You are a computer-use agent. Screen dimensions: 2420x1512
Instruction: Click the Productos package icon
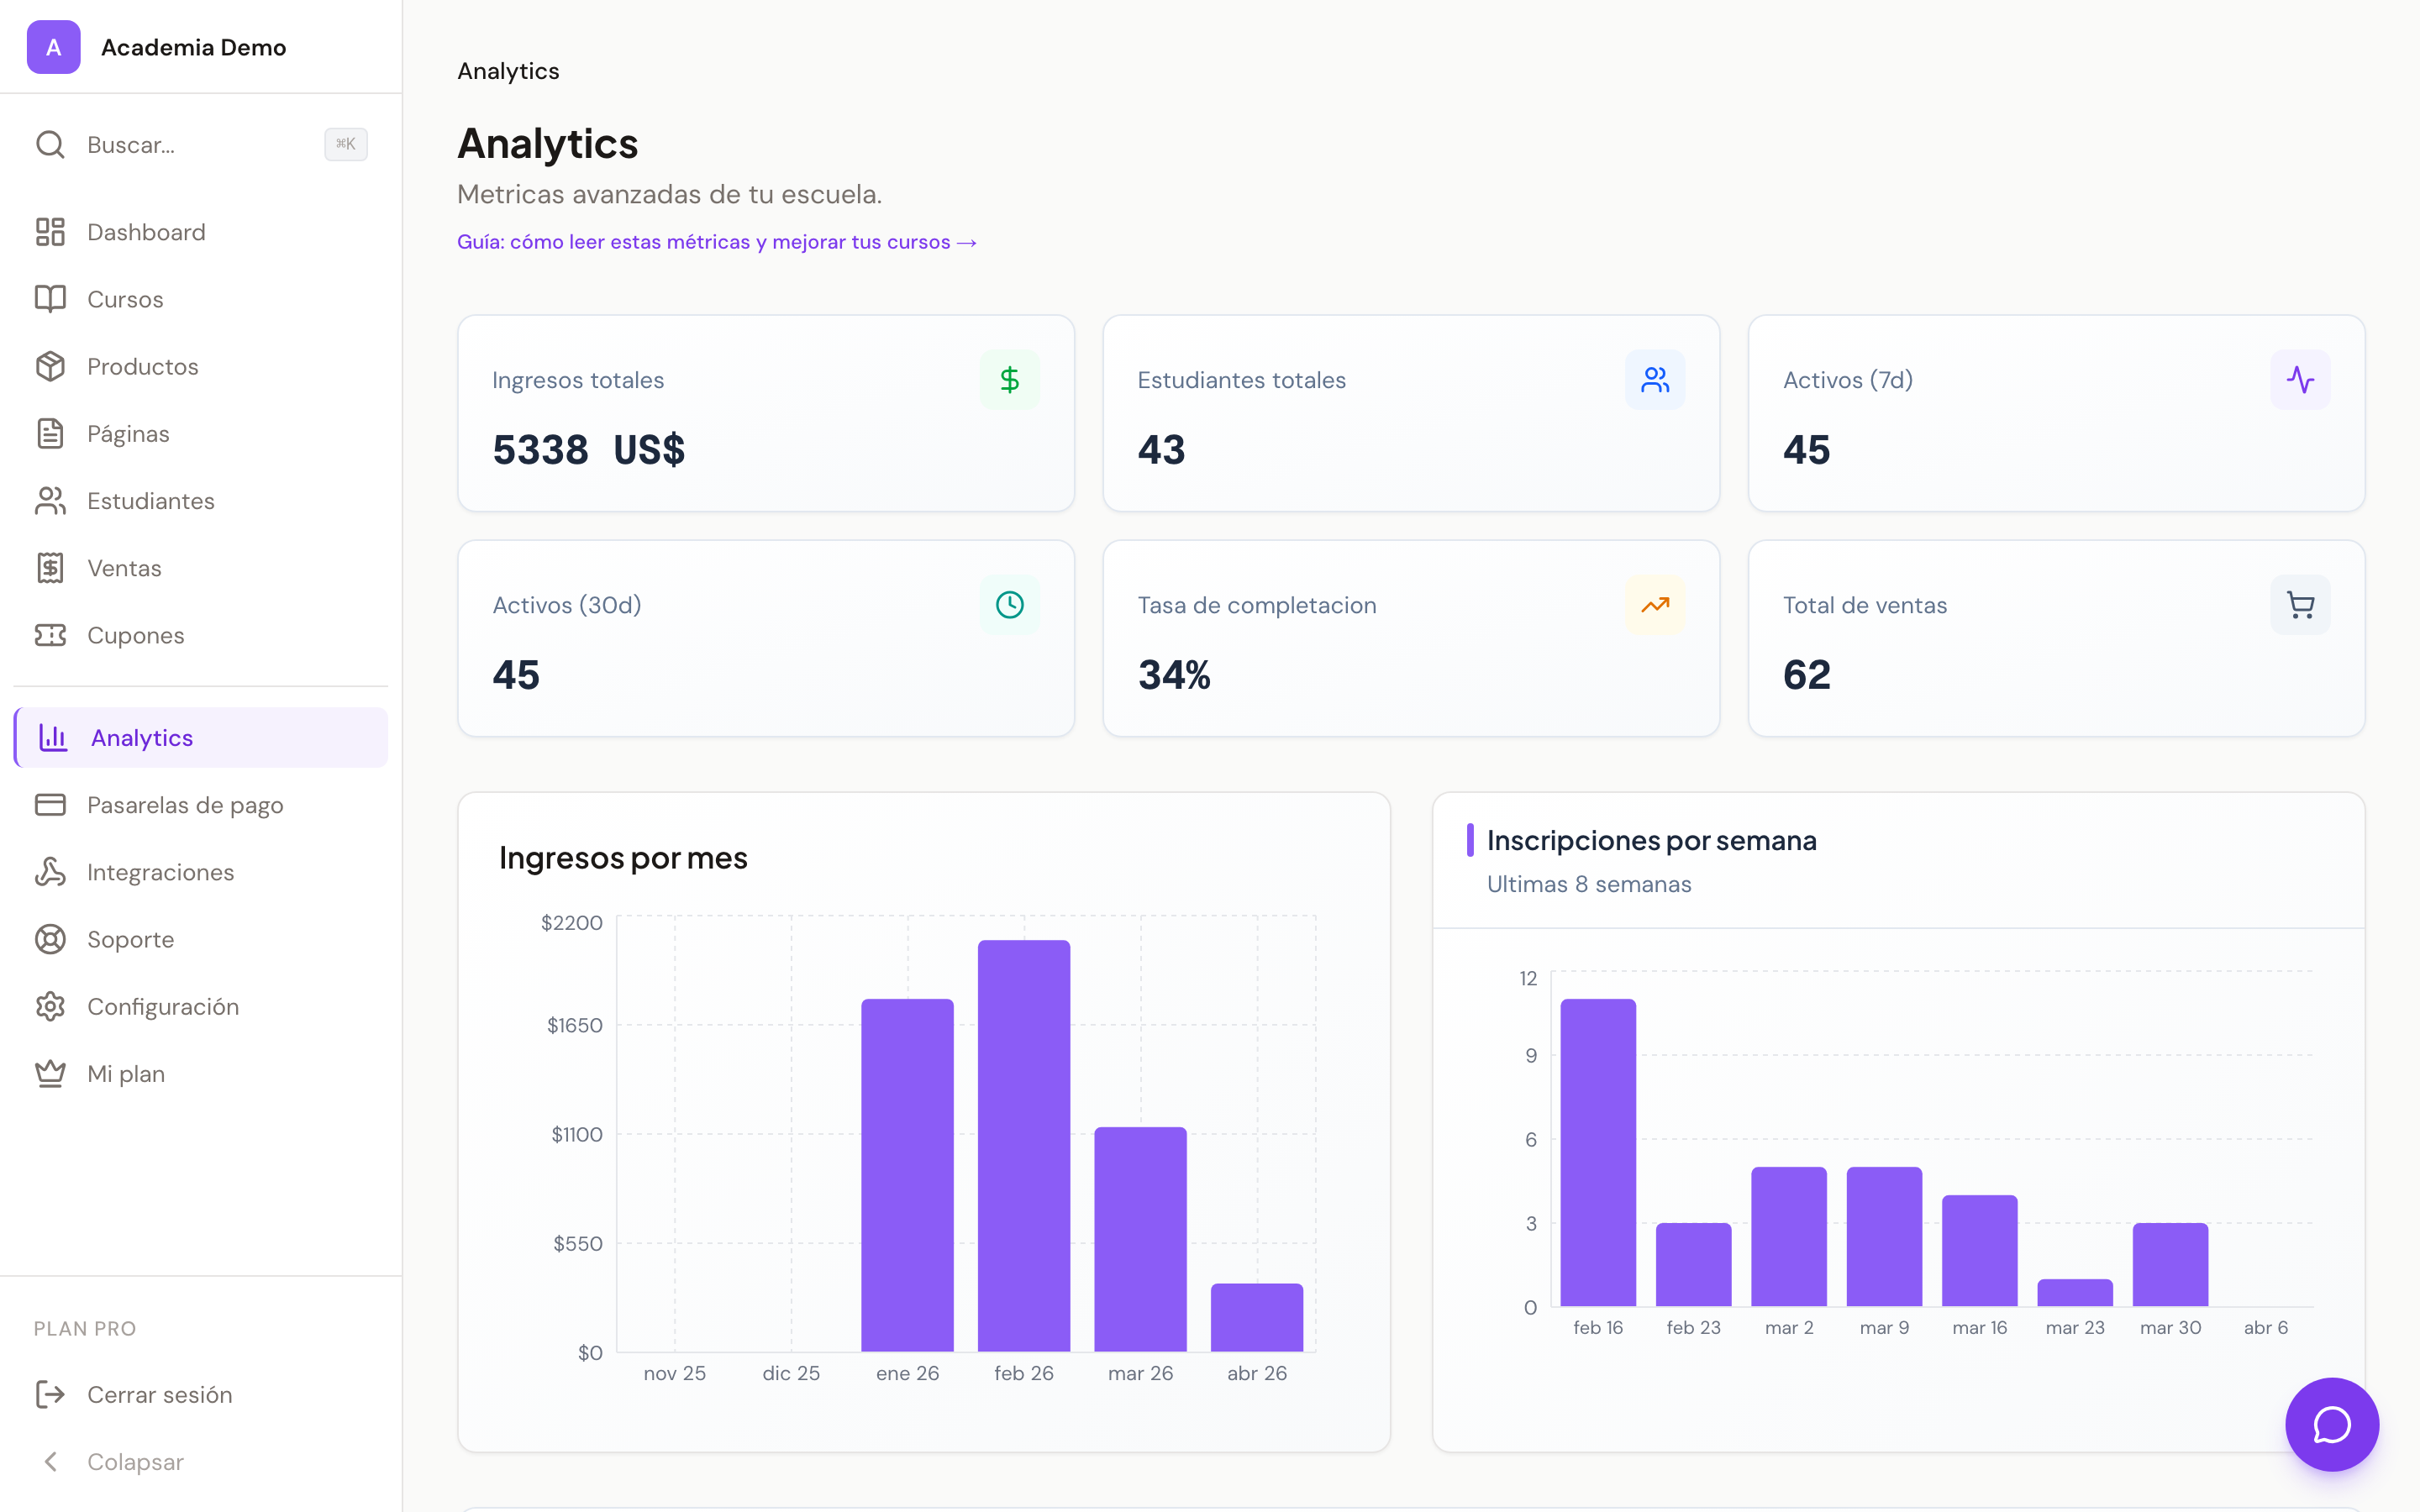[x=51, y=366]
